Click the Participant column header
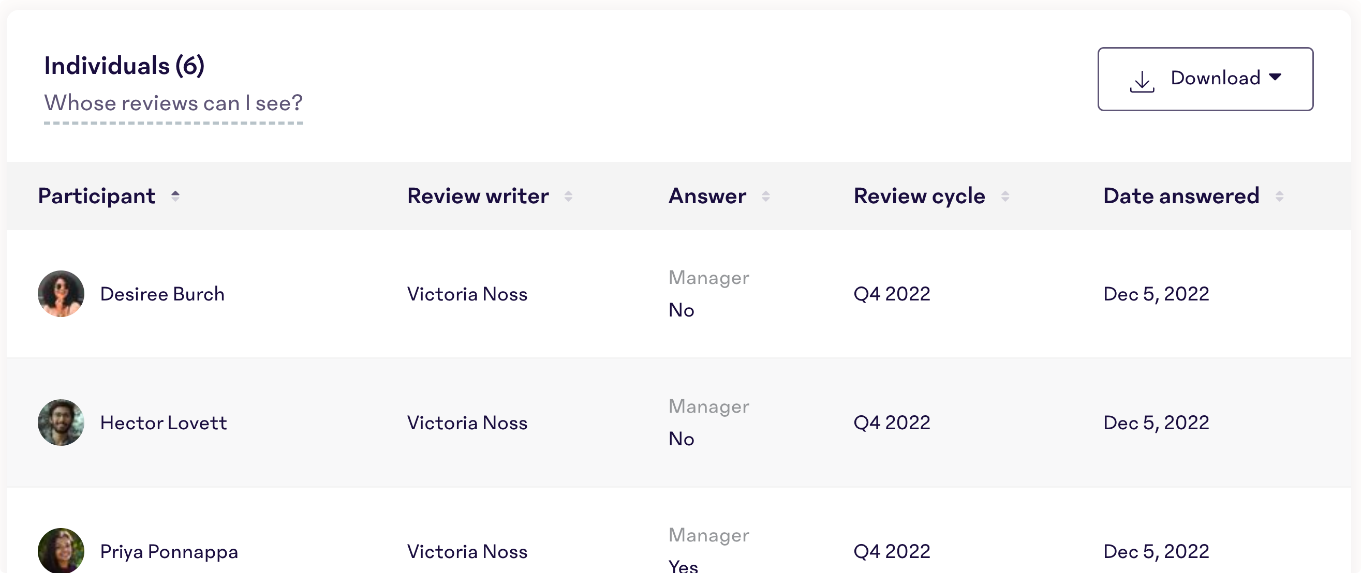Viewport: 1361px width, 573px height. click(97, 197)
